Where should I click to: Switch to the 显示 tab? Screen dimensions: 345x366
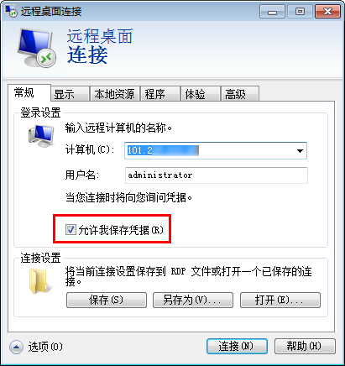pyautogui.click(x=70, y=94)
